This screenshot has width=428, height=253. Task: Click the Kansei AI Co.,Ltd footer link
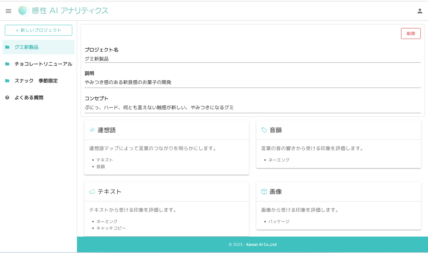[x=261, y=245]
